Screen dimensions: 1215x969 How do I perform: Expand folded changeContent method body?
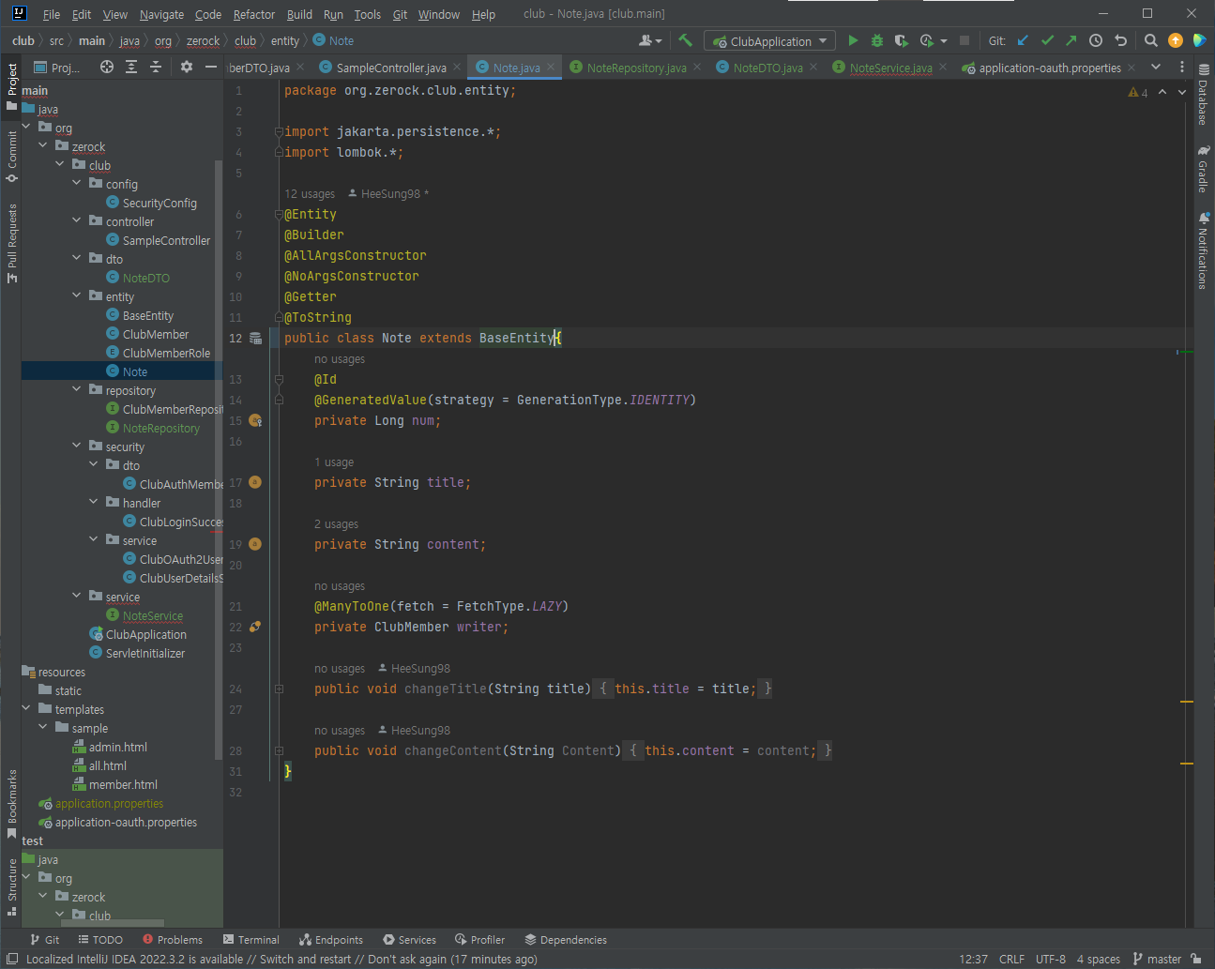279,750
